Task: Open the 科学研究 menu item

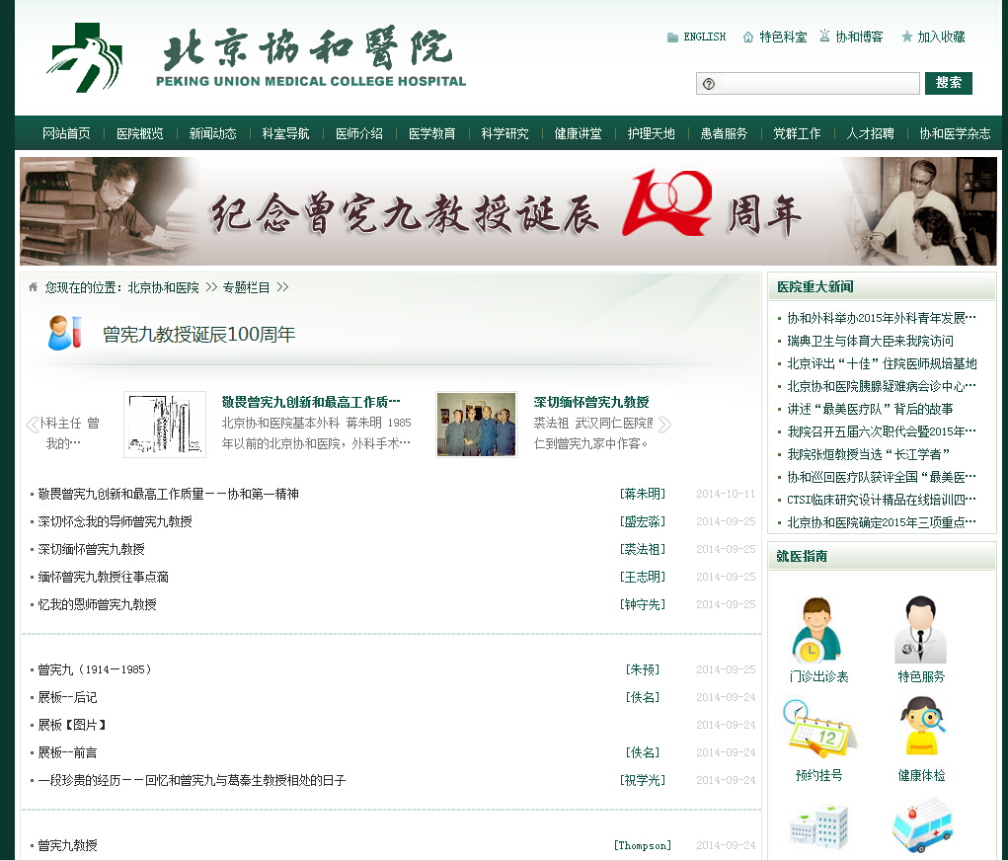Action: coord(504,133)
